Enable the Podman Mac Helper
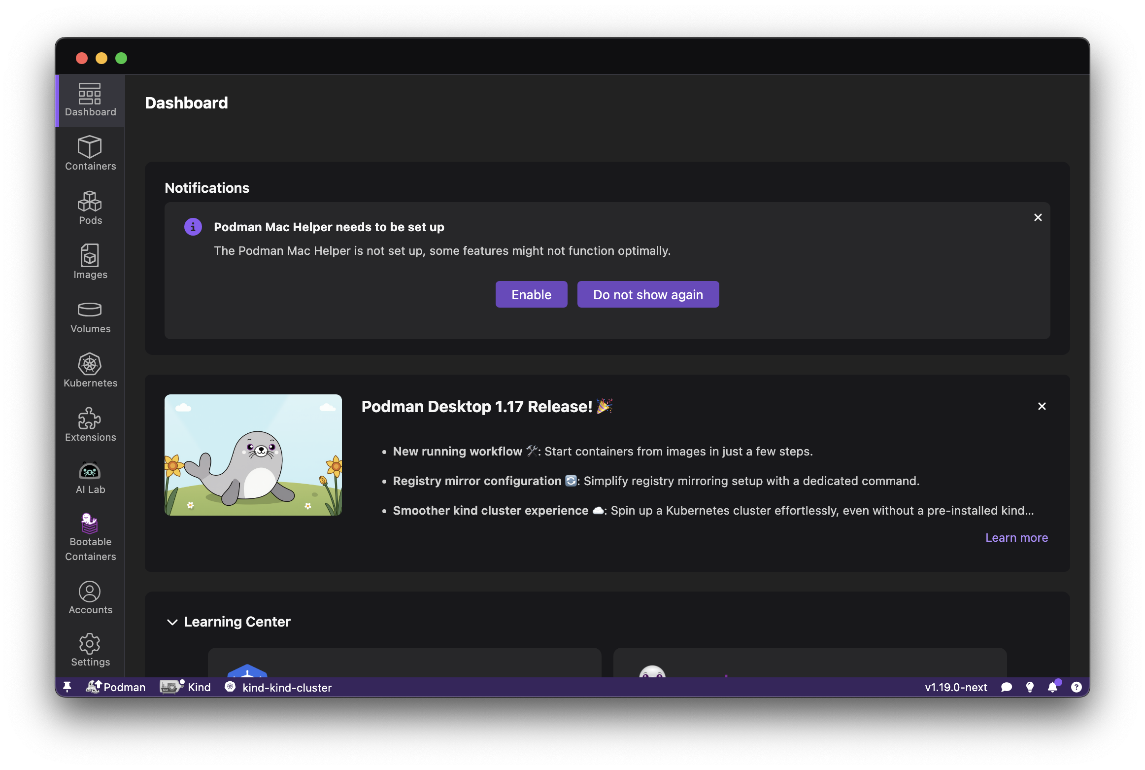Image resolution: width=1145 pixels, height=770 pixels. click(531, 294)
